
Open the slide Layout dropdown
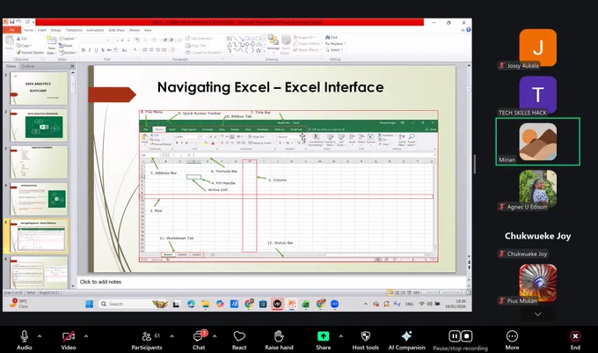point(69,39)
